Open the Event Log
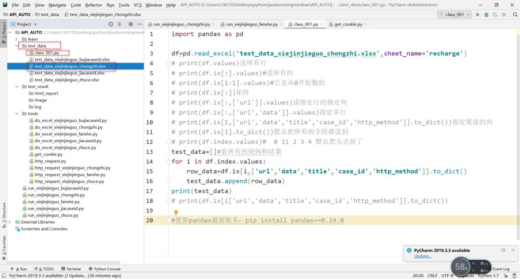Image resolution: width=520 pixels, height=279 pixels. 501,269
